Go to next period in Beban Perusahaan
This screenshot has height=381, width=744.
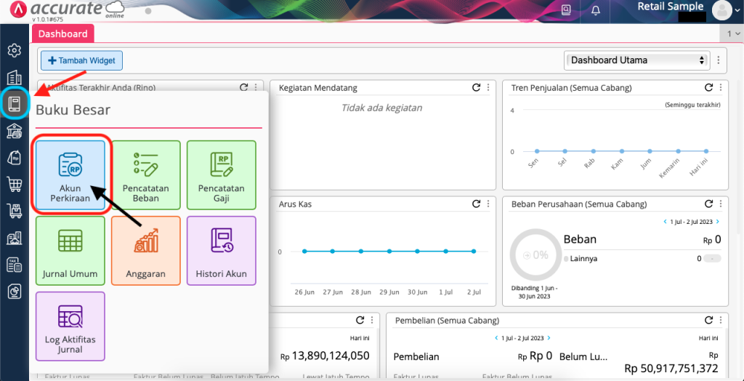pos(718,221)
